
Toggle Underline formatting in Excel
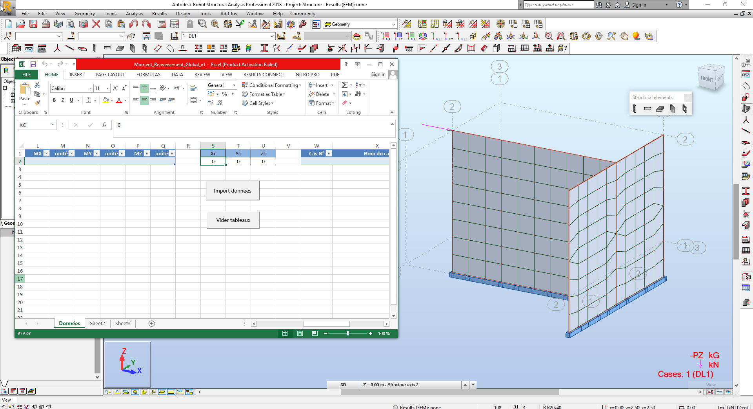point(71,100)
